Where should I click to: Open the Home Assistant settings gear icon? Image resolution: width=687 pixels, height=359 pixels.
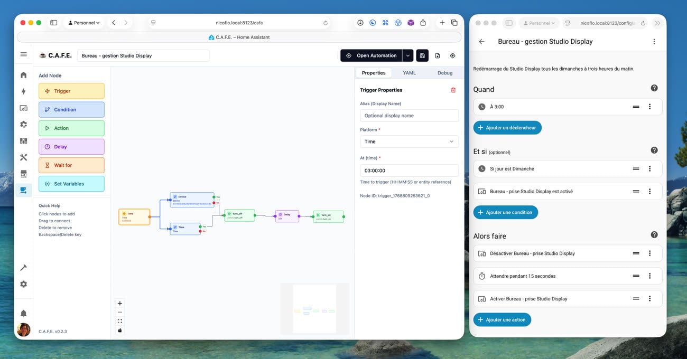pos(23,284)
